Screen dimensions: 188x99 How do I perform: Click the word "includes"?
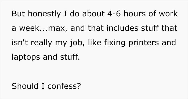(x=122, y=28)
